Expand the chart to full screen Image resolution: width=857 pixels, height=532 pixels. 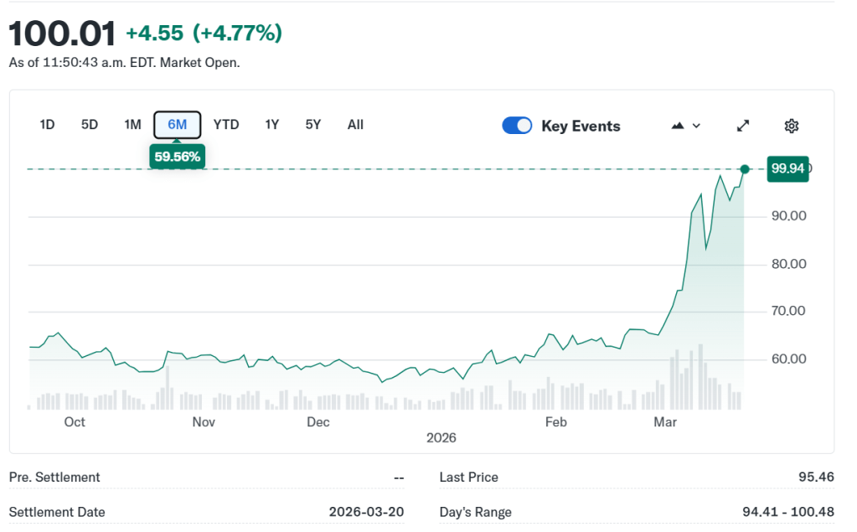(x=742, y=126)
